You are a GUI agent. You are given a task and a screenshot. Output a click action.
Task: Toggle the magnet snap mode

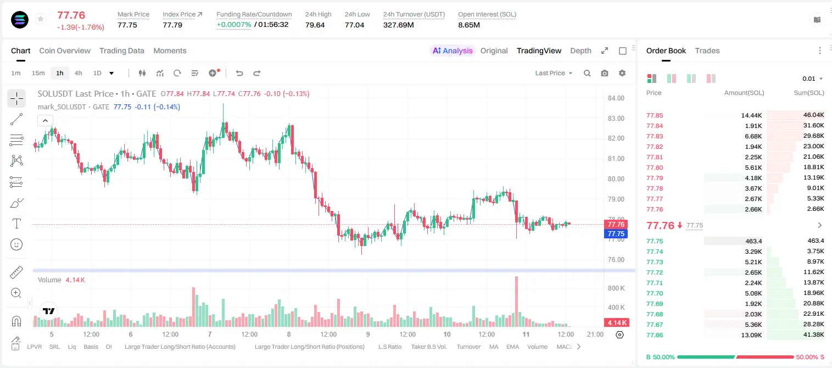coord(16,321)
